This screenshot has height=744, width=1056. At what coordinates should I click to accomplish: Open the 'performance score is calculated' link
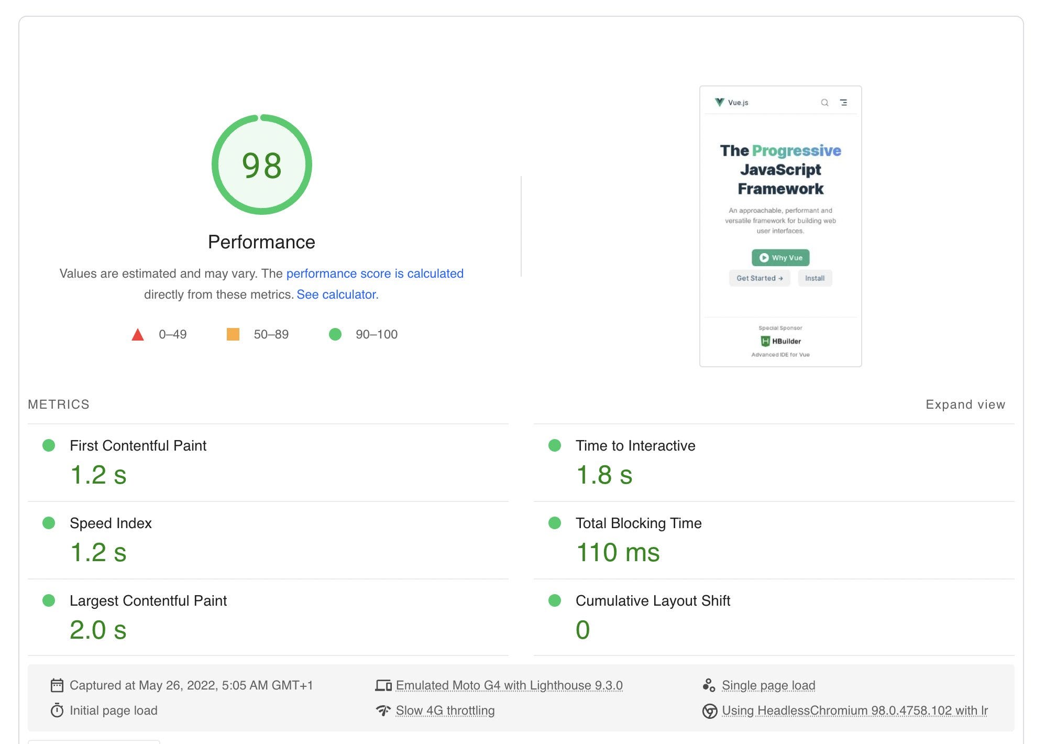click(375, 273)
